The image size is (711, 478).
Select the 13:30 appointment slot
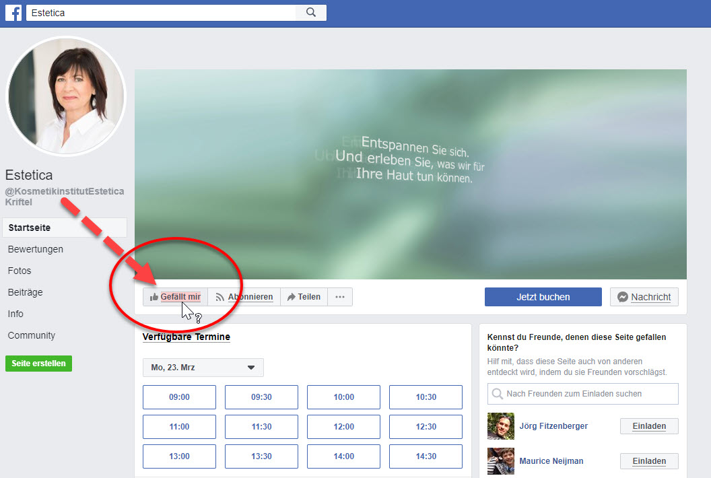point(262,456)
